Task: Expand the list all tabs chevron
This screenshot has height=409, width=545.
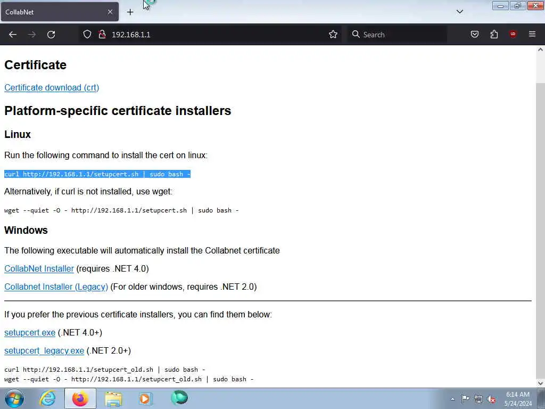Action: click(x=459, y=12)
